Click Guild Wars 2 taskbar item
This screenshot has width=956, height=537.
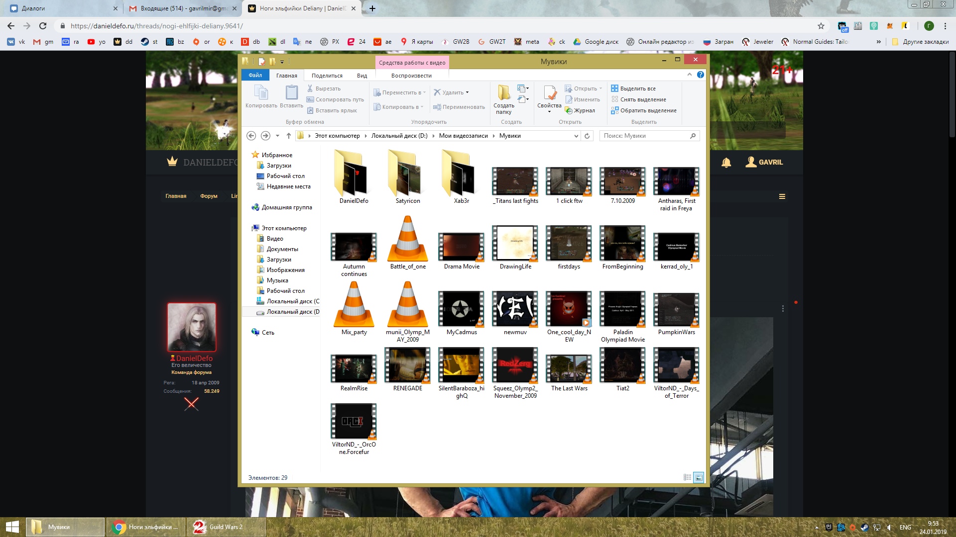click(226, 527)
